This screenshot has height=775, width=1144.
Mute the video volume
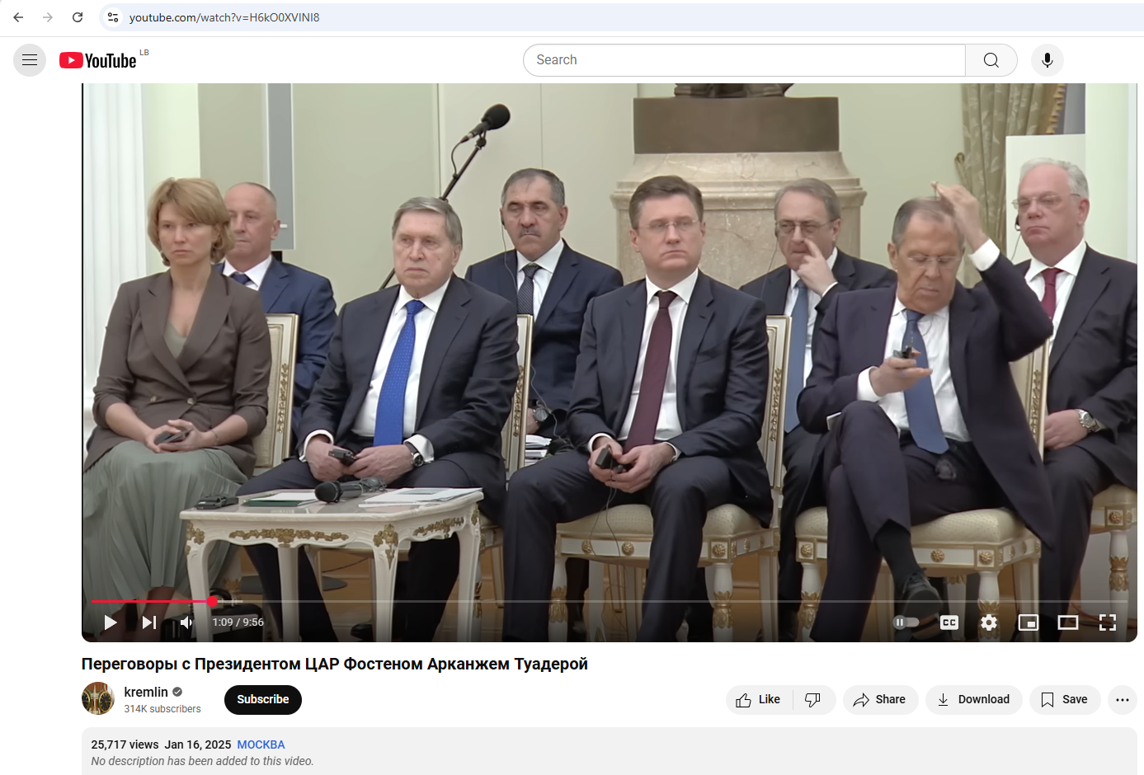pyautogui.click(x=186, y=622)
